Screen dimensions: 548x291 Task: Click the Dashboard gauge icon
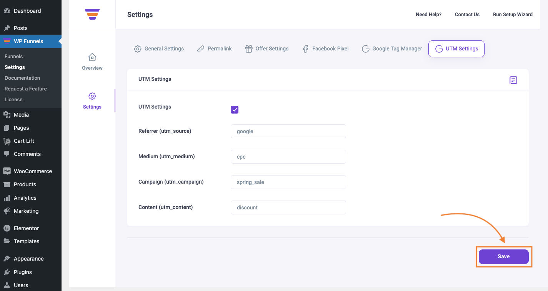(7, 11)
